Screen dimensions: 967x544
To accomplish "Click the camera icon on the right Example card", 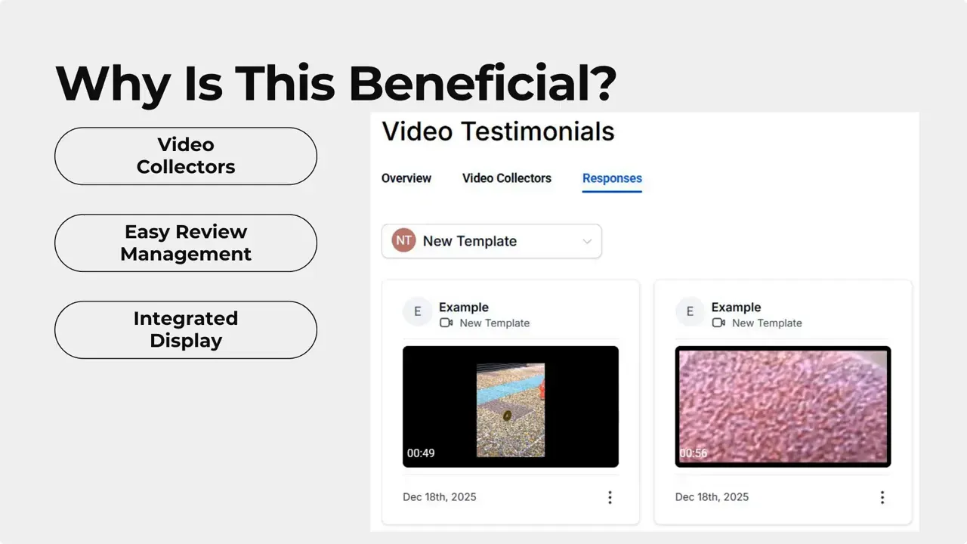I will tap(718, 323).
